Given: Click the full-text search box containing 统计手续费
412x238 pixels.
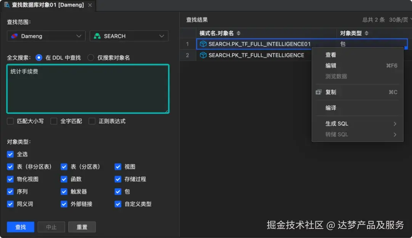Looking at the screenshot, I should tap(88, 89).
